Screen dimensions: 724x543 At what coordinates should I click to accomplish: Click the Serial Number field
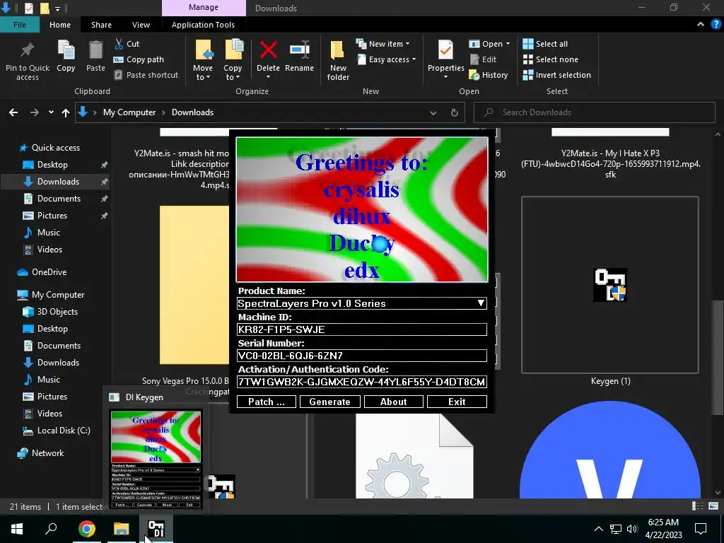point(361,356)
